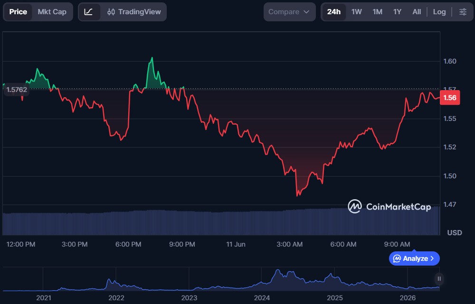Click the Analyze button
The image size is (475, 304).
(x=414, y=258)
